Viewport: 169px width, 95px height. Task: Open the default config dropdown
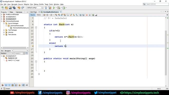click(35, 8)
